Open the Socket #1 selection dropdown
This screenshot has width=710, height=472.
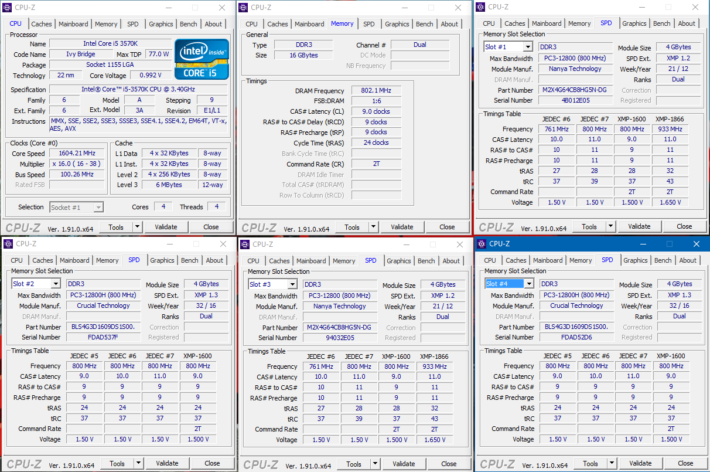(98, 207)
